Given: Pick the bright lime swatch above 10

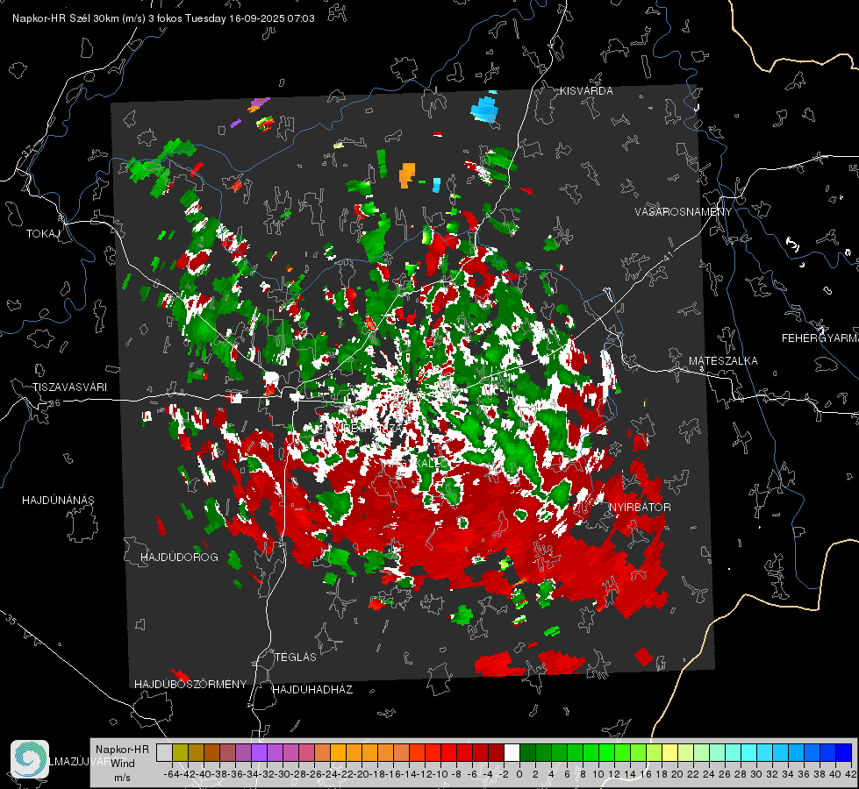Looking at the screenshot, I should tap(606, 752).
